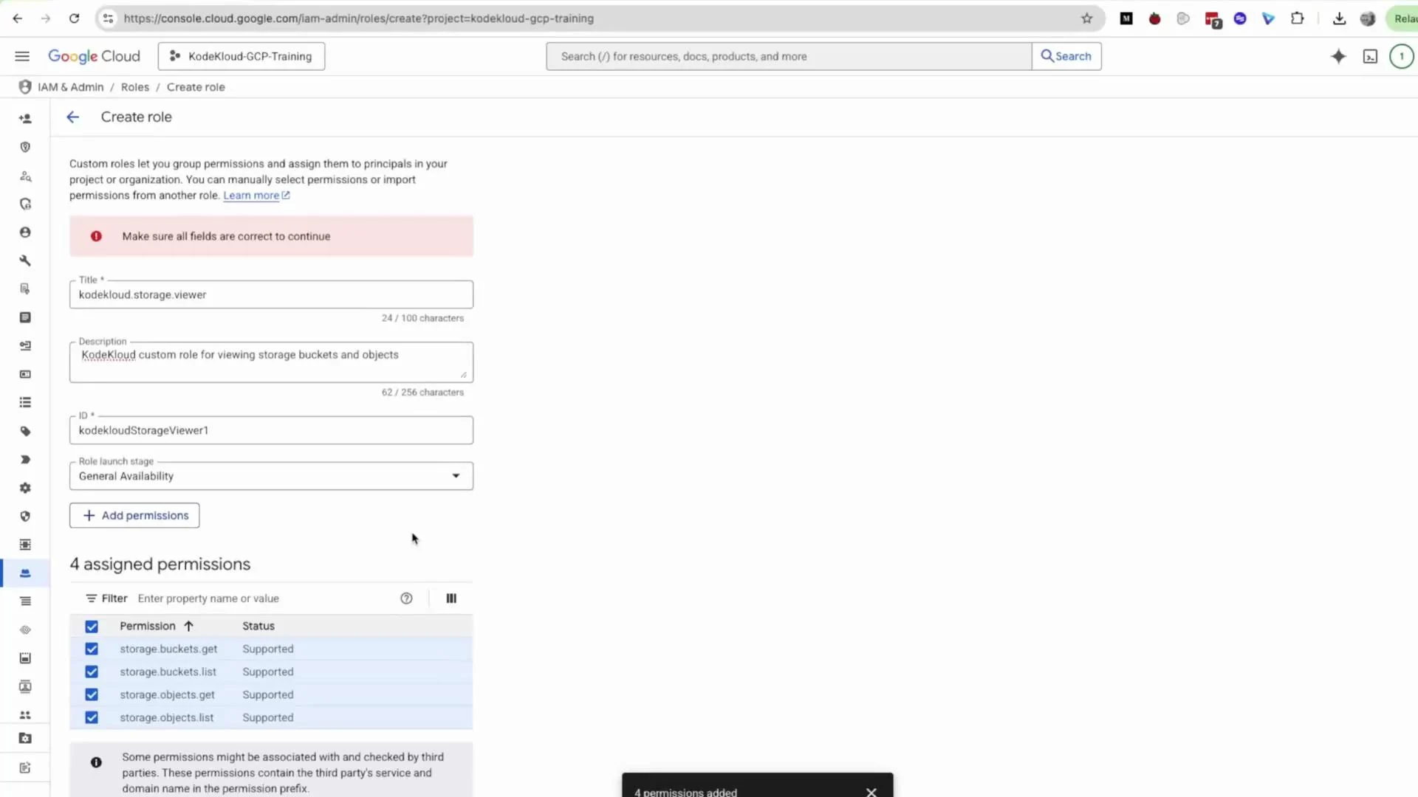
Task: Open the groups people sidebar icon
Action: click(x=25, y=715)
